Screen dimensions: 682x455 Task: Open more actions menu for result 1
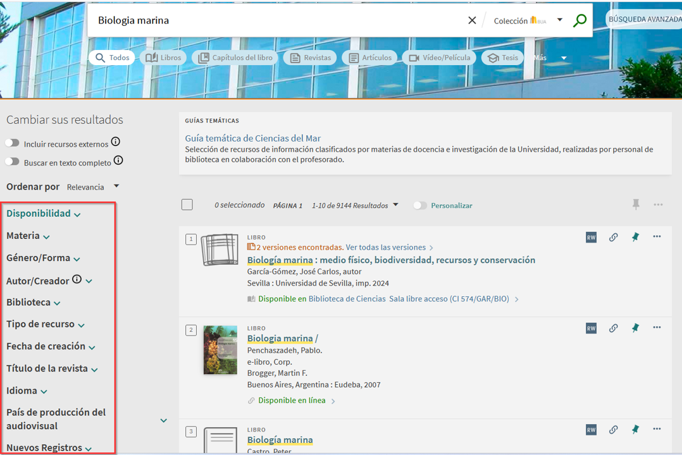(657, 237)
